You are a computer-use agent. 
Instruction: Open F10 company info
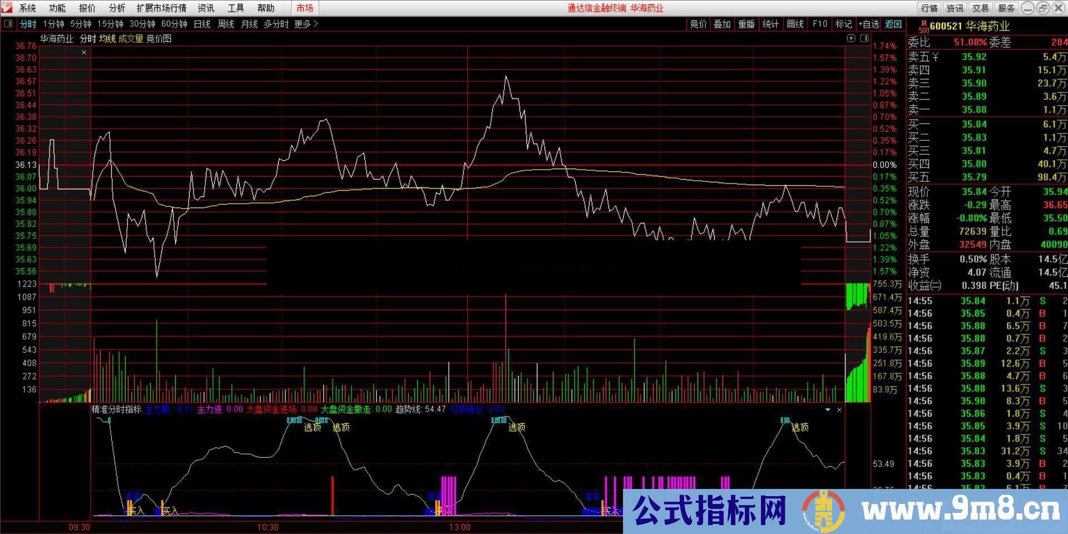point(819,24)
